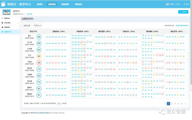Go to page 2 in pagination
The height and width of the screenshot is (120, 192).
172,104
